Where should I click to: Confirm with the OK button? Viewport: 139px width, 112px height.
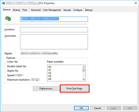point(81,108)
